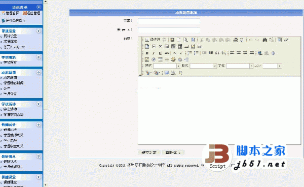Screen dimensions: 304x187
Task: Insert a hyperlink with globe-chain icon
Action: (x=260, y=53)
